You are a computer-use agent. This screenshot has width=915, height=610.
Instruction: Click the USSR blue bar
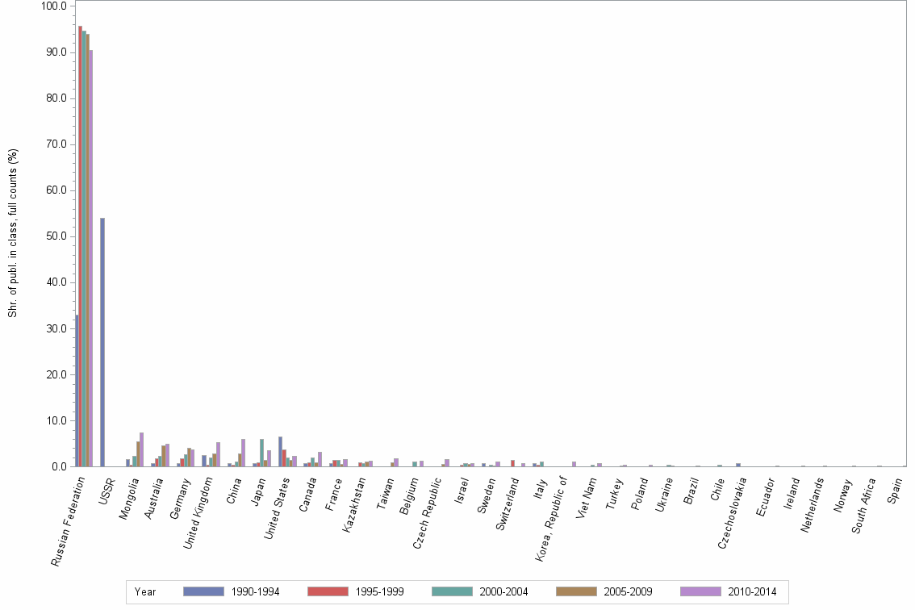point(102,339)
